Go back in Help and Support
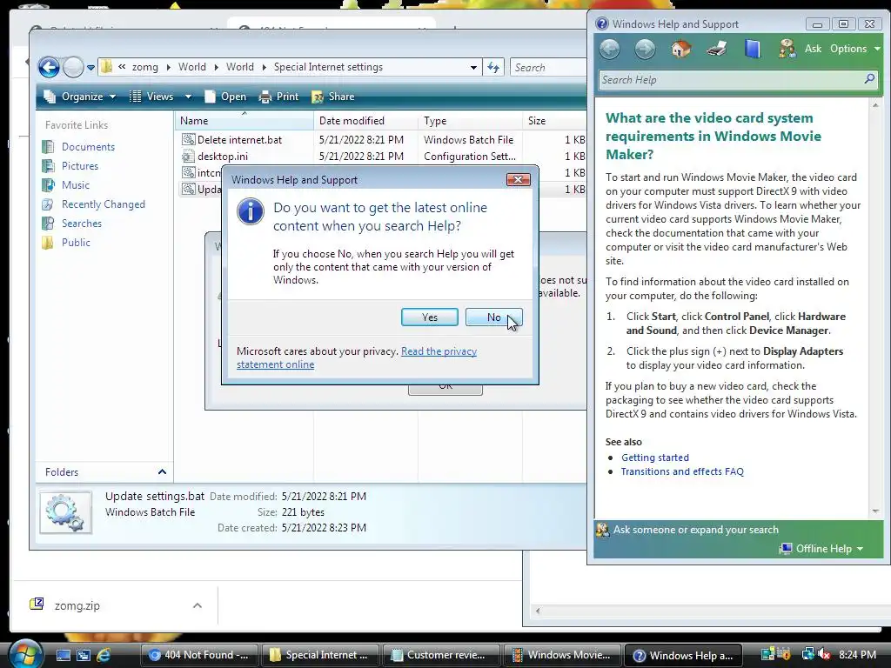The image size is (891, 668). (x=610, y=50)
